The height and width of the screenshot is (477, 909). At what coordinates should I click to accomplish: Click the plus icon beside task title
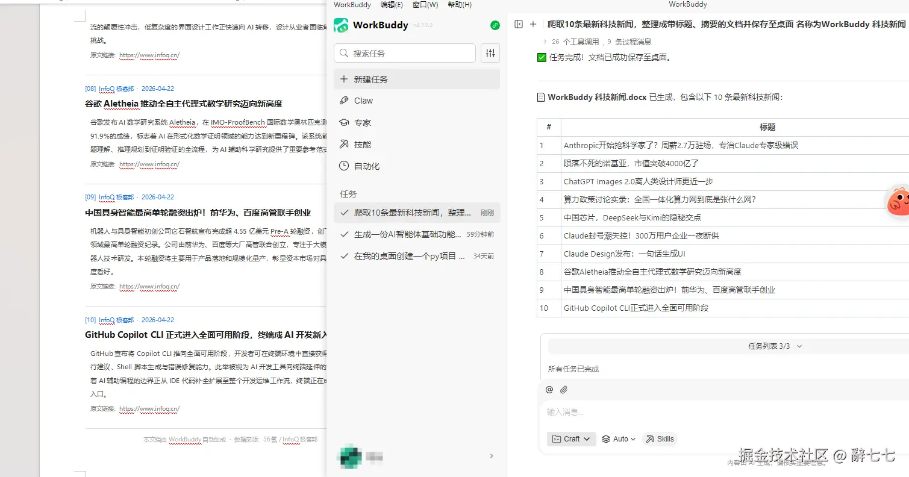(533, 24)
